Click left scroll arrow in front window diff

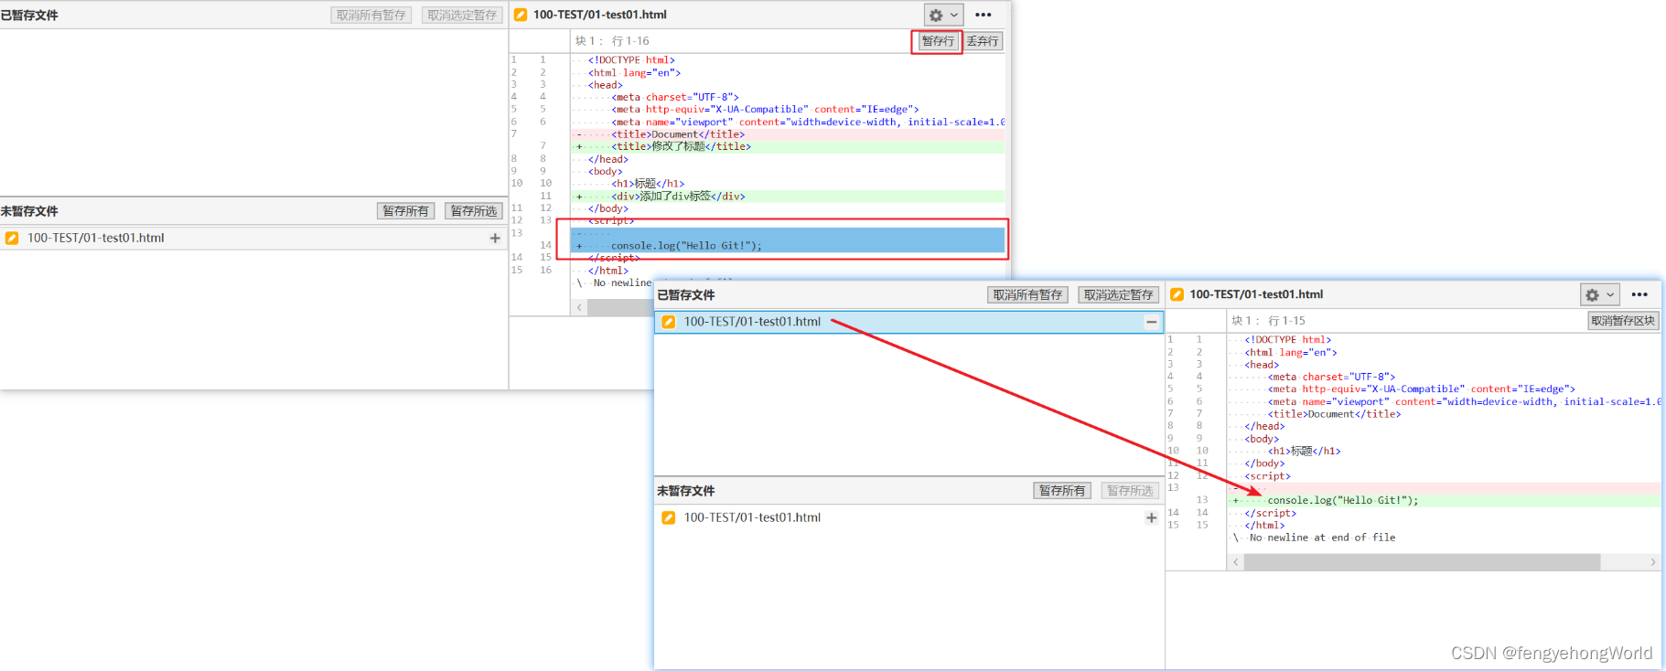click(x=1236, y=562)
